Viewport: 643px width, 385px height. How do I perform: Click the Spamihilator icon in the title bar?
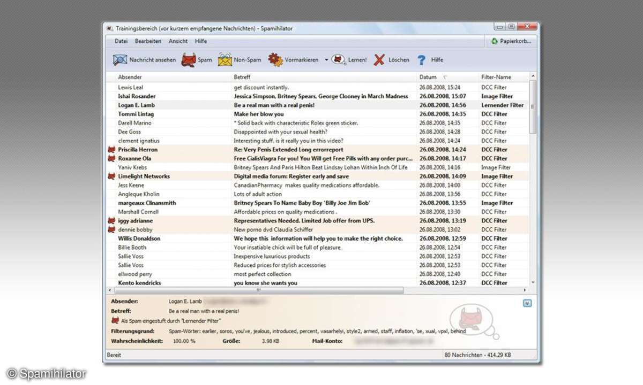pos(110,28)
